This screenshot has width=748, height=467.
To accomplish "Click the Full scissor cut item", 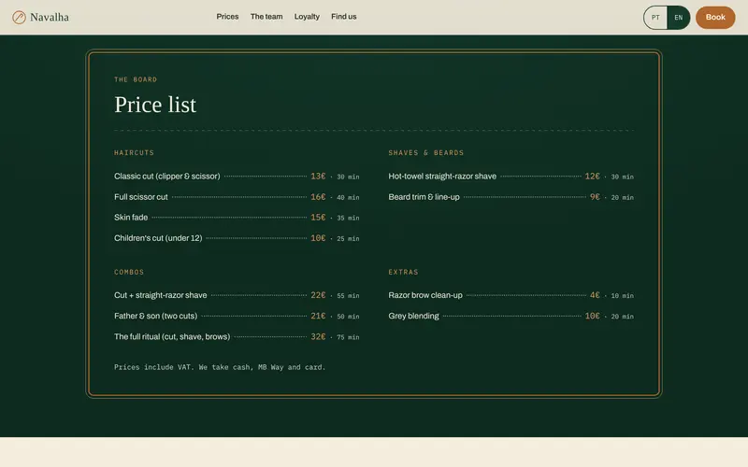I will tap(141, 197).
